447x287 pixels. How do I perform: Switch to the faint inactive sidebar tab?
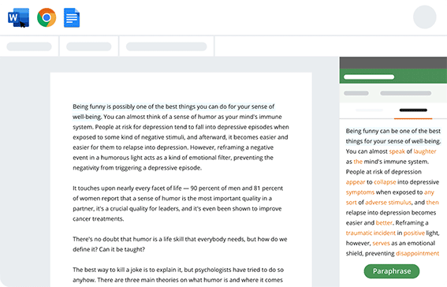point(369,110)
